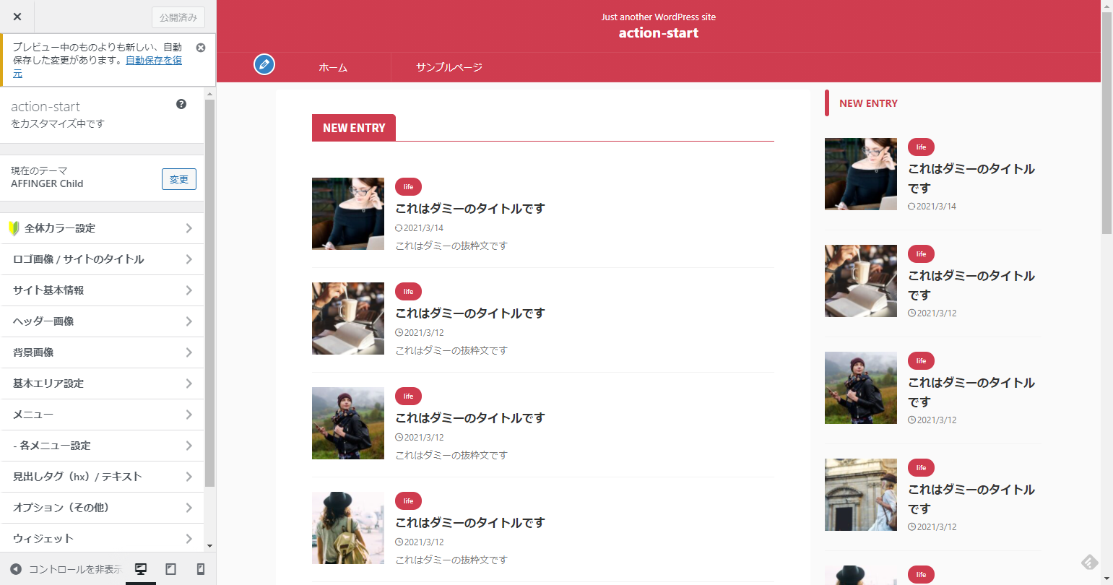The width and height of the screenshot is (1113, 585).
Task: Click the life tag on the 2021/3/14 main post
Action: [x=409, y=187]
